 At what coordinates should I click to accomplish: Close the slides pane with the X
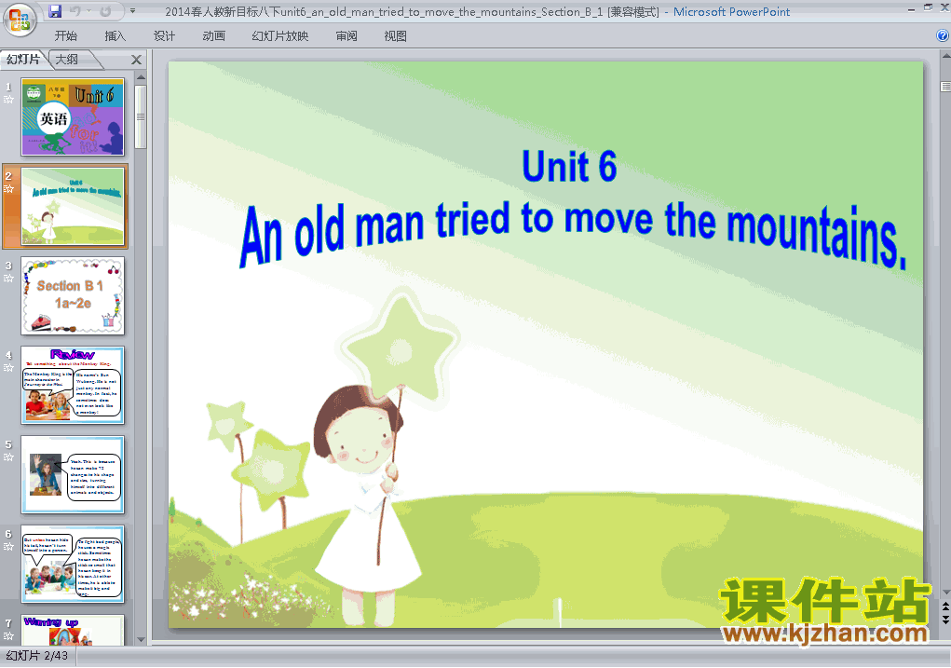point(137,60)
